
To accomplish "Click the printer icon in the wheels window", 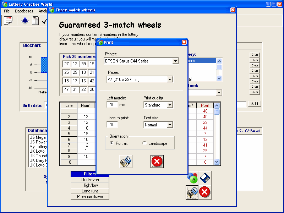I will coord(192,192).
